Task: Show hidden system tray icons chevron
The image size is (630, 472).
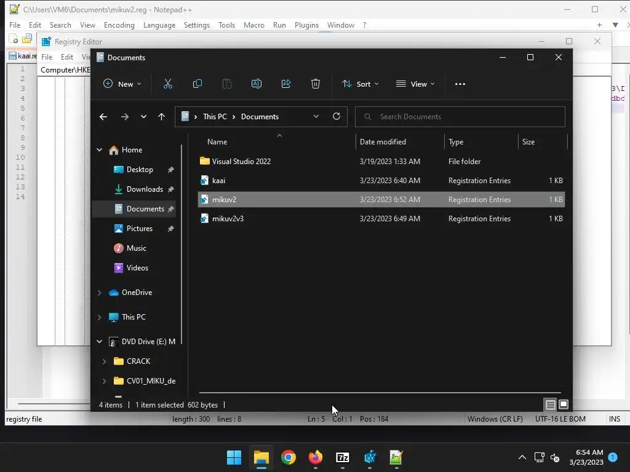Action: [x=522, y=457]
